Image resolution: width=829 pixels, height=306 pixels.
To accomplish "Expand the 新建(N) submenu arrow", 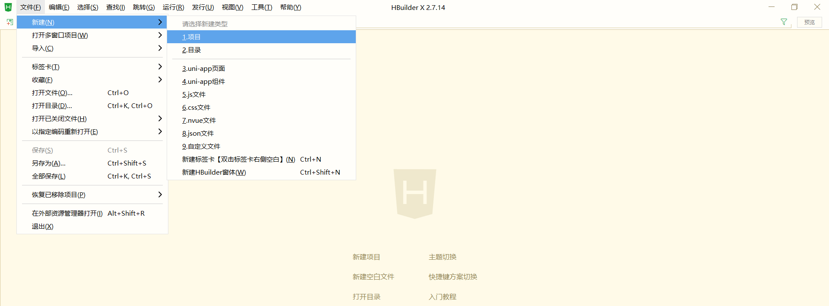I will pyautogui.click(x=160, y=22).
